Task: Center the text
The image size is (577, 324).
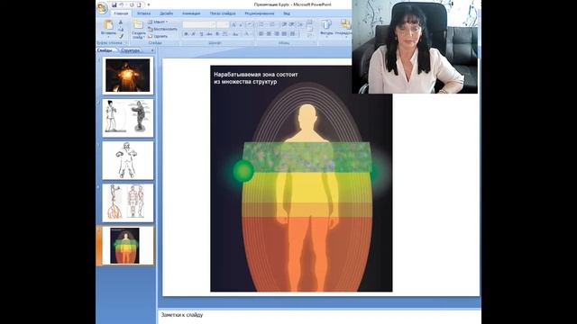Action: [269, 34]
